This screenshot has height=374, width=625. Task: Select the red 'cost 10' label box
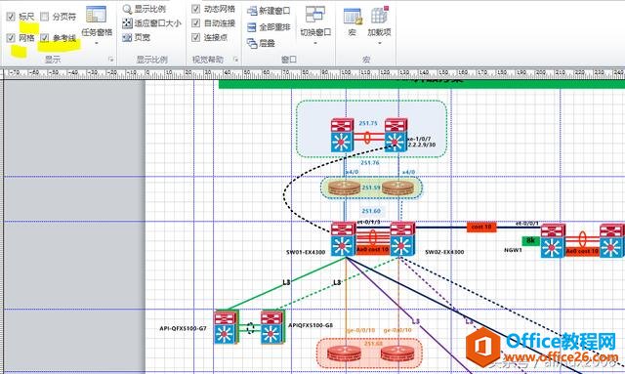click(x=481, y=227)
